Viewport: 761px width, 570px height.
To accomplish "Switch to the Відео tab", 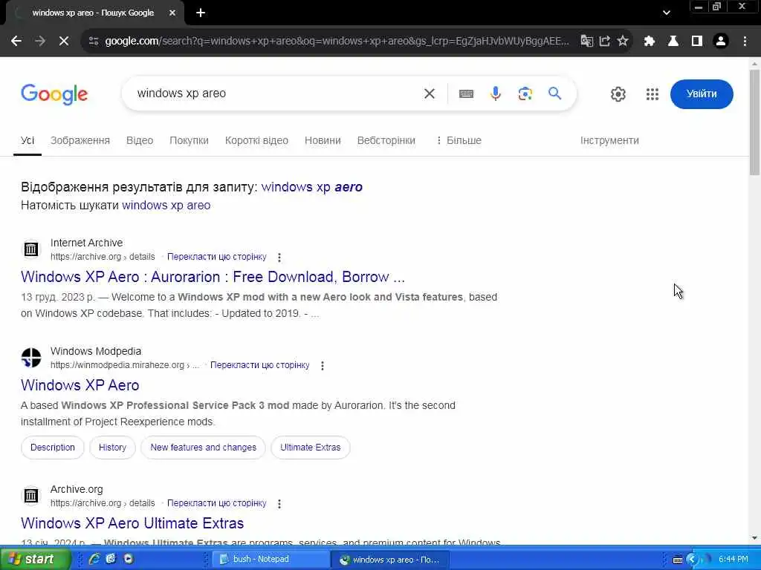I will point(140,140).
